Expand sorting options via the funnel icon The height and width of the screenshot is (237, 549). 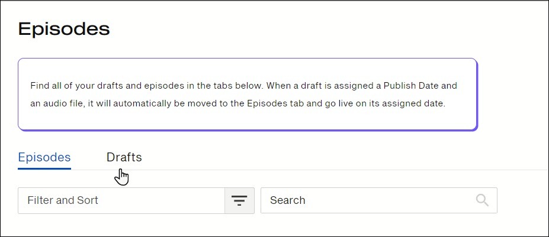click(x=239, y=200)
